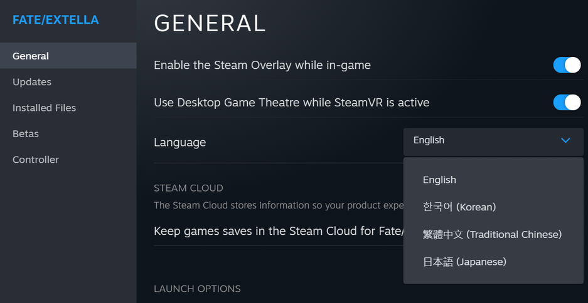Screen dimensions: 588x303
Task: Click the STEAM CLOUD section heading
Action: click(188, 188)
